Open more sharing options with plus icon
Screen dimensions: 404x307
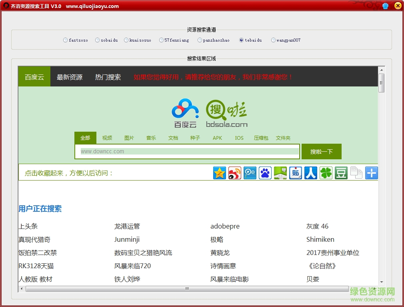[x=371, y=173]
